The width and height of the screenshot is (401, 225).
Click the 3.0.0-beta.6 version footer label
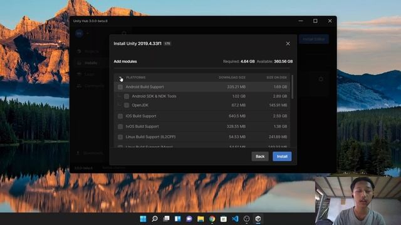(x=83, y=168)
